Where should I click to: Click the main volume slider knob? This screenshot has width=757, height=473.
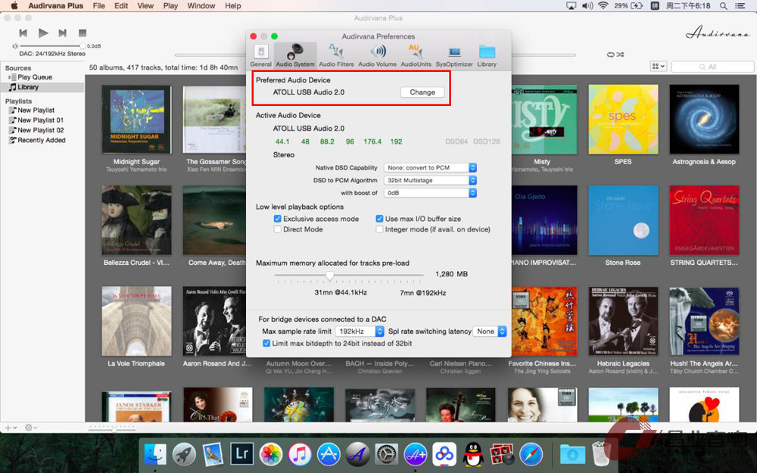click(x=82, y=46)
